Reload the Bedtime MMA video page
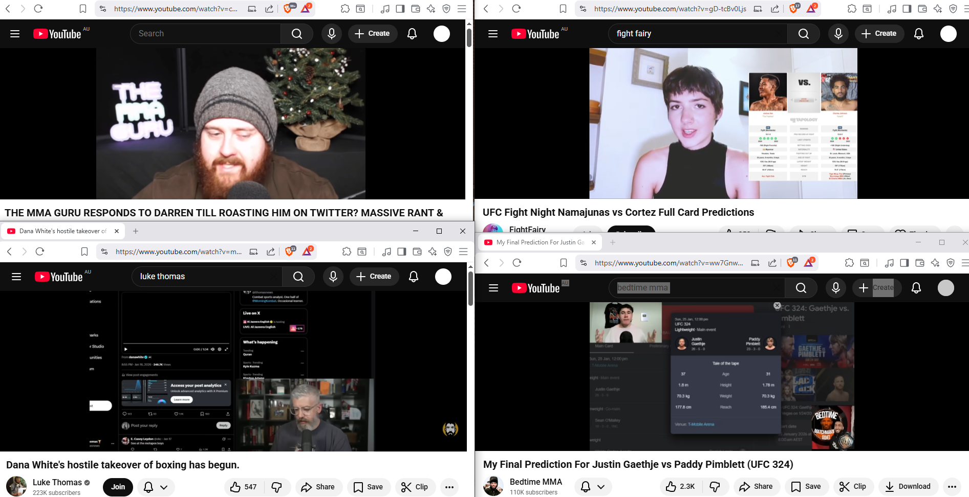This screenshot has height=497, width=969. [517, 263]
